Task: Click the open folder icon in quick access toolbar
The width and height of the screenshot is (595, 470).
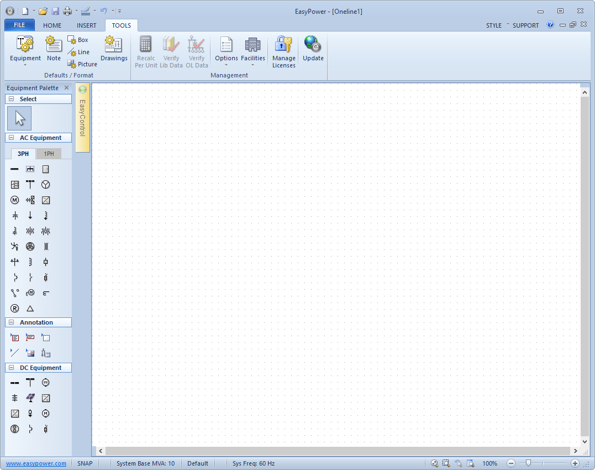Action: [x=43, y=11]
